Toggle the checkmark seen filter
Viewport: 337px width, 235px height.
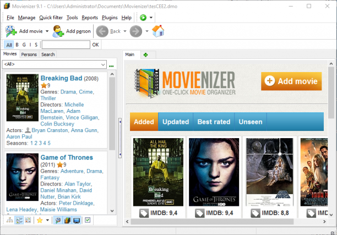tap(88, 220)
